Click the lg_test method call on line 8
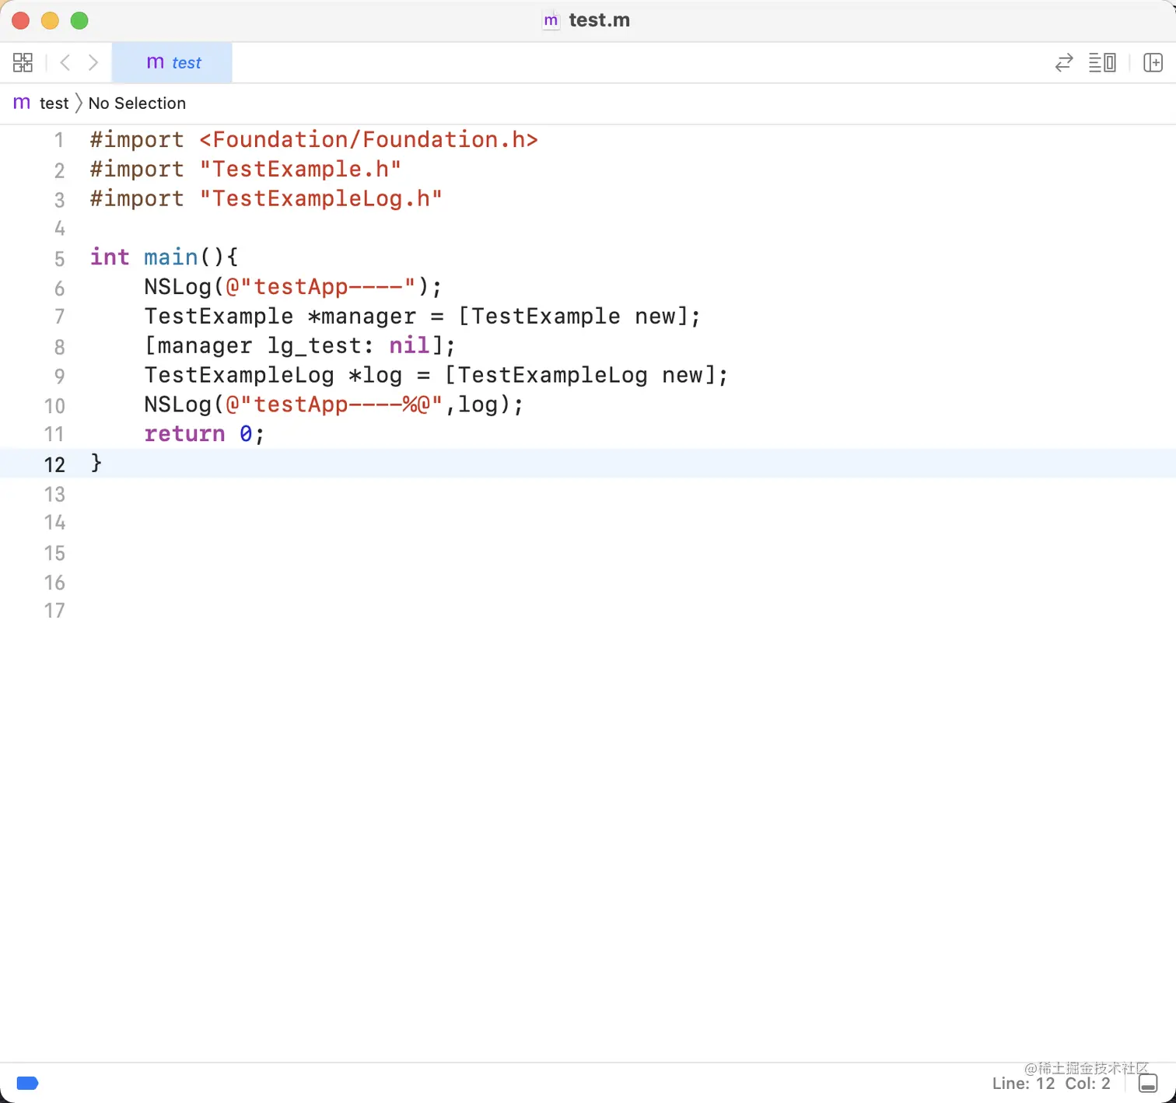 click(314, 346)
